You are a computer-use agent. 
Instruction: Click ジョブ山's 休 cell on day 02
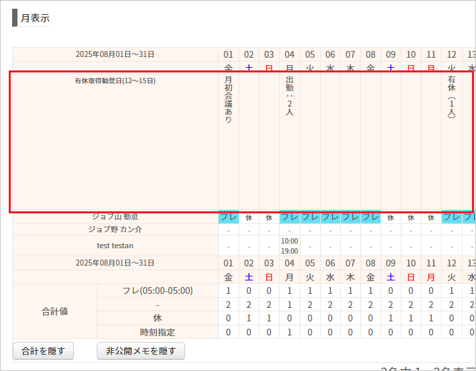click(x=249, y=217)
